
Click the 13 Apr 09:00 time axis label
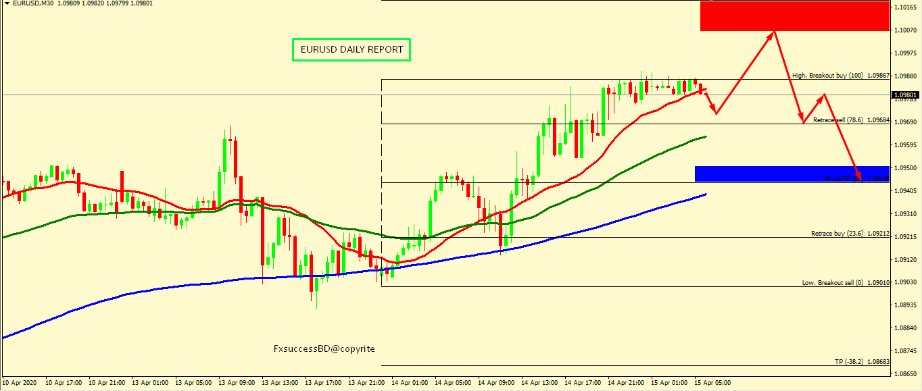237,383
